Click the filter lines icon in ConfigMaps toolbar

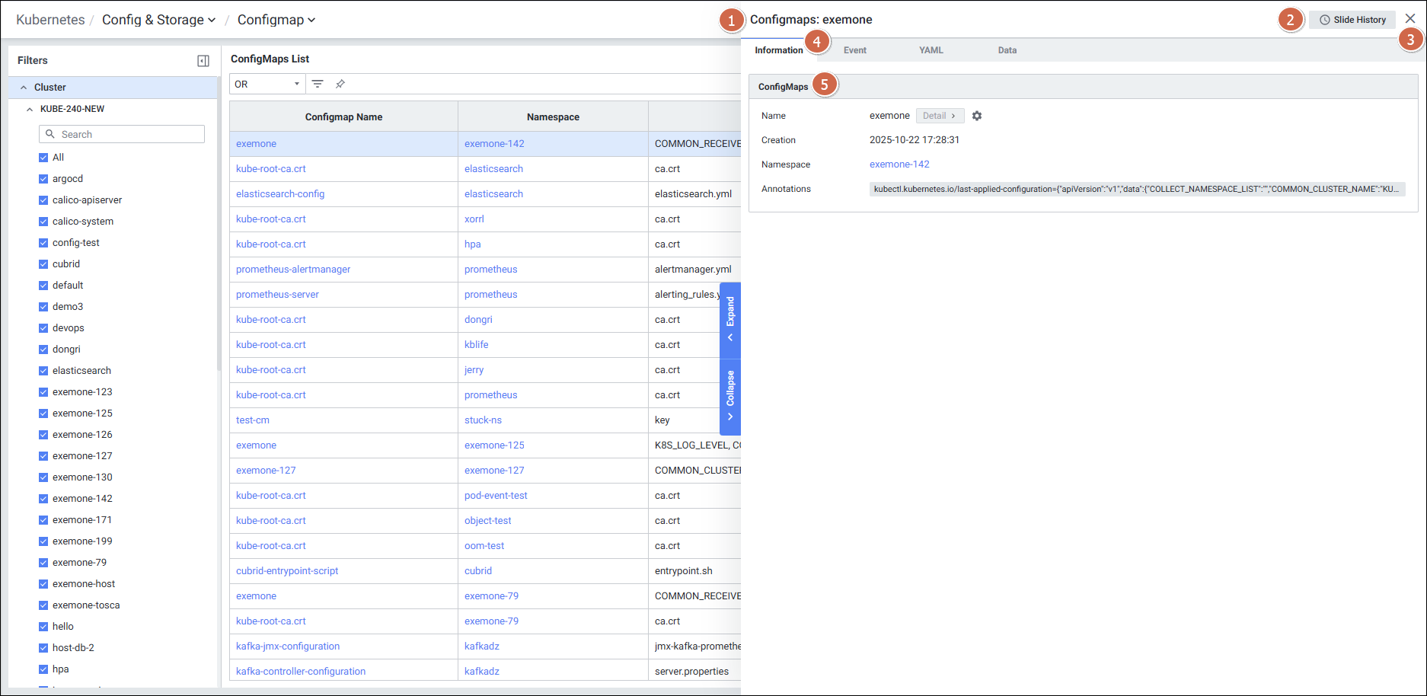click(318, 84)
